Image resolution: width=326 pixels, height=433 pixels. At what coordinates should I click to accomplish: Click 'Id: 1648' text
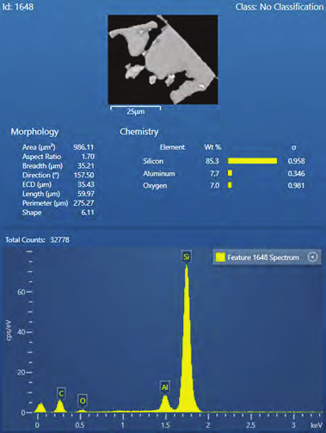(18, 7)
